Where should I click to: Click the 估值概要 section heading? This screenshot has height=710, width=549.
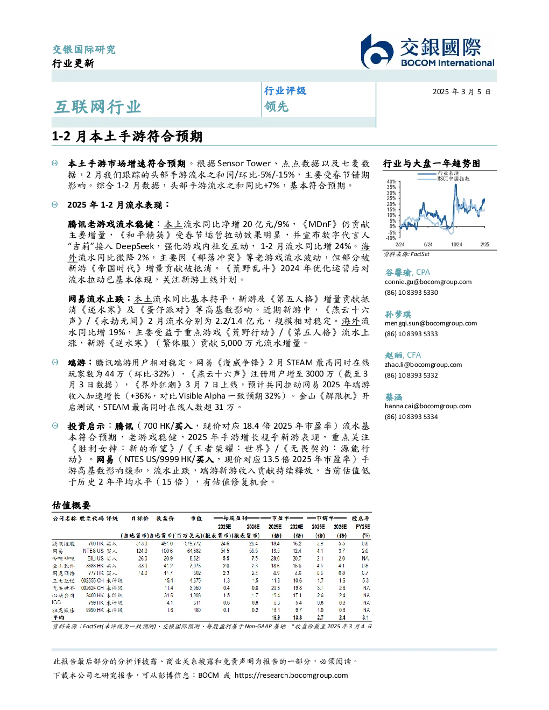pyautogui.click(x=71, y=505)
